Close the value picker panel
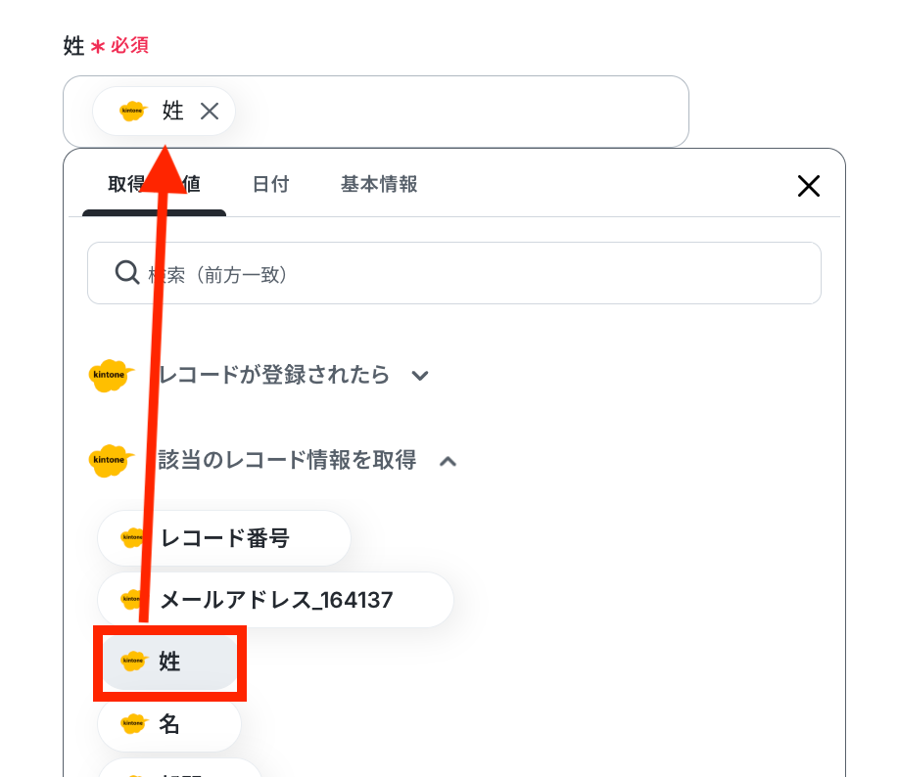Viewport: 898px width, 777px height. pos(809,186)
